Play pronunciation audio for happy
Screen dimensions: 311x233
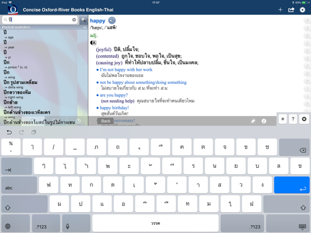[112, 20]
